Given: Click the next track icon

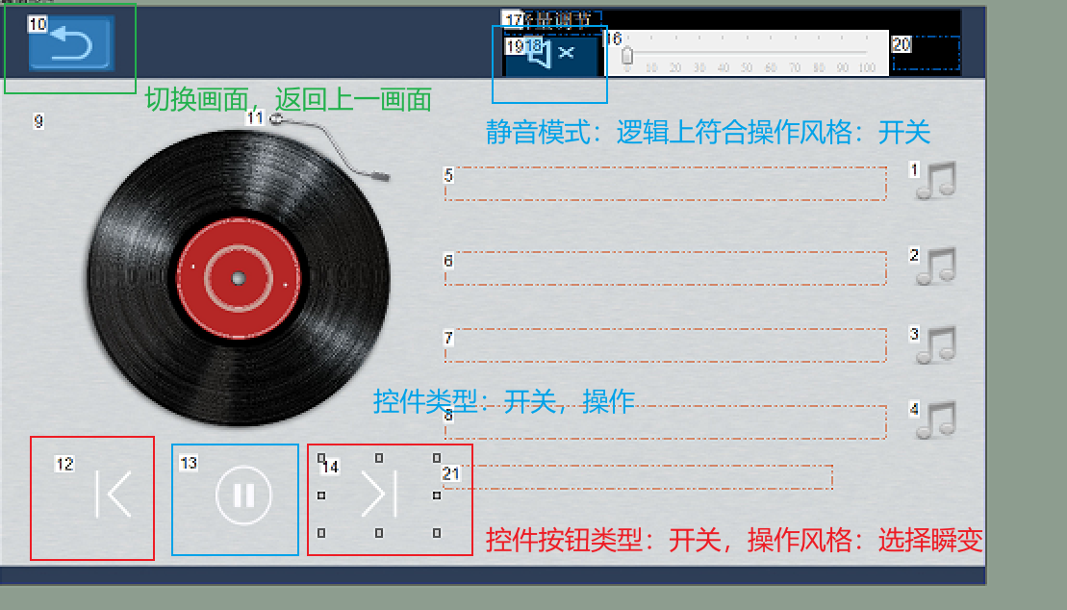Looking at the screenshot, I should 379,494.
